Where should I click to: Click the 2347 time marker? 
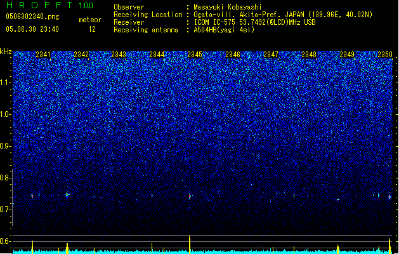coord(271,55)
